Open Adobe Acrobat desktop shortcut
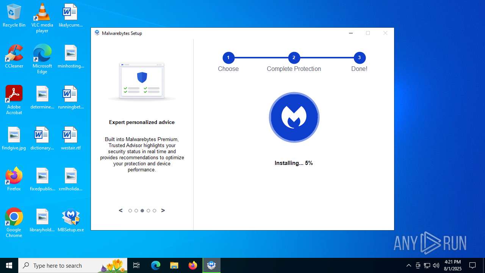 click(x=14, y=100)
